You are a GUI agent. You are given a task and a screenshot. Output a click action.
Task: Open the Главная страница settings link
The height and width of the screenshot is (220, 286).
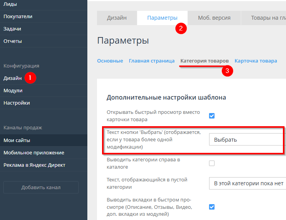pyautogui.click(x=152, y=61)
